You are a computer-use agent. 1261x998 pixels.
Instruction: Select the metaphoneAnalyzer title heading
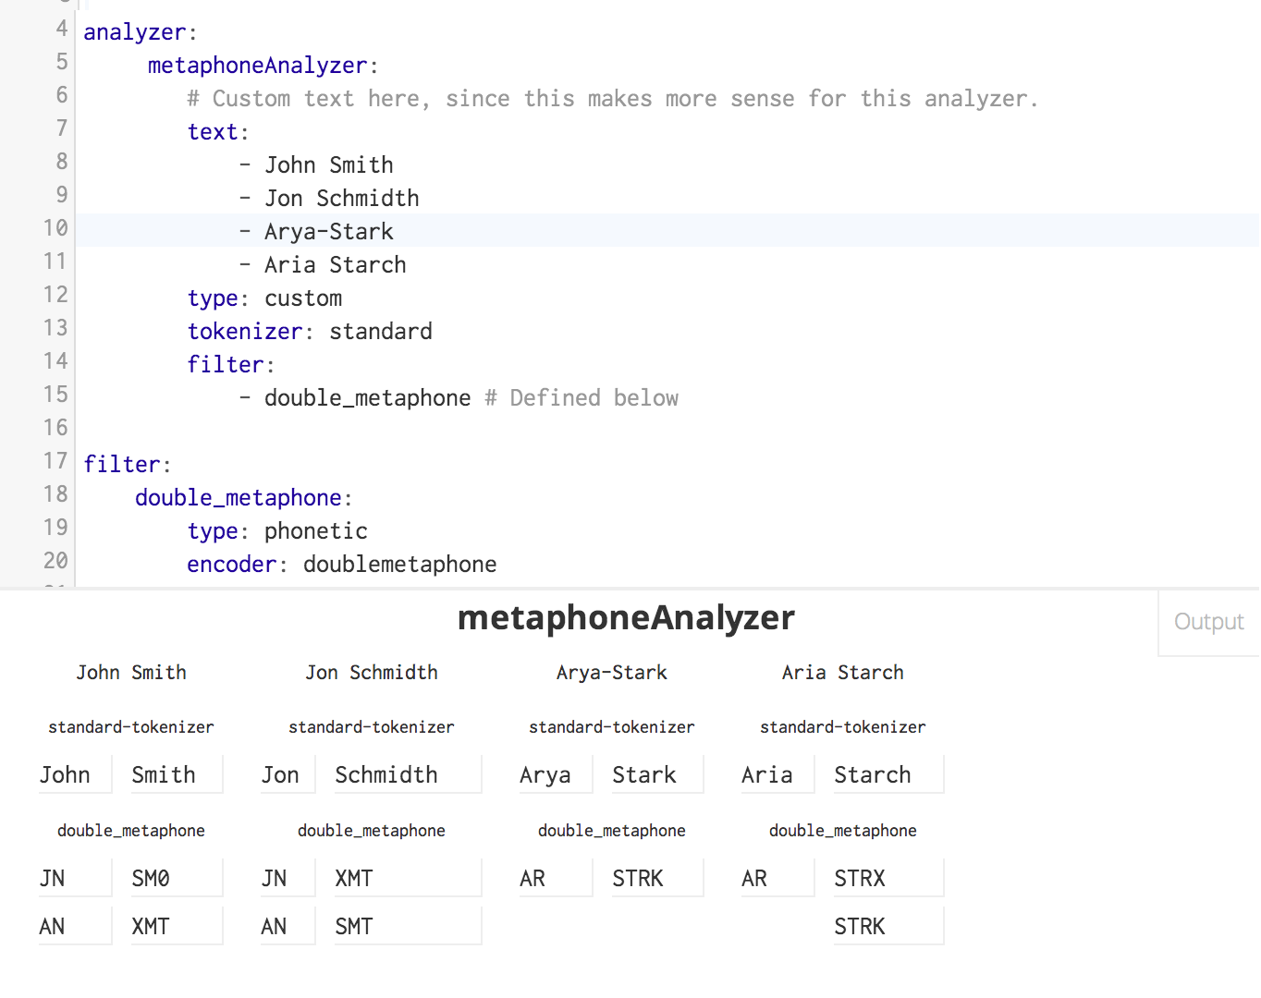pos(625,617)
